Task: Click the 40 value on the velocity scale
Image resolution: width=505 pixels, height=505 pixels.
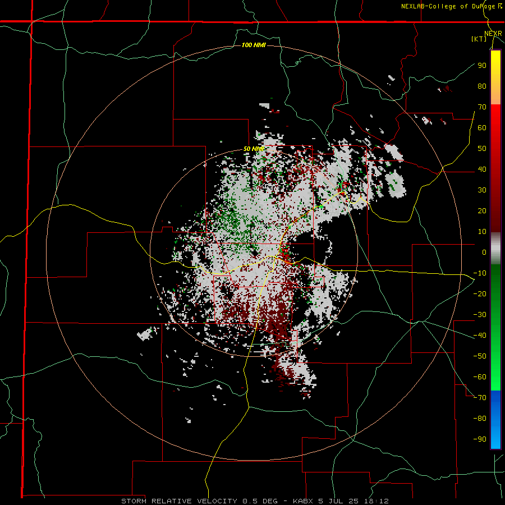Action: [482, 169]
